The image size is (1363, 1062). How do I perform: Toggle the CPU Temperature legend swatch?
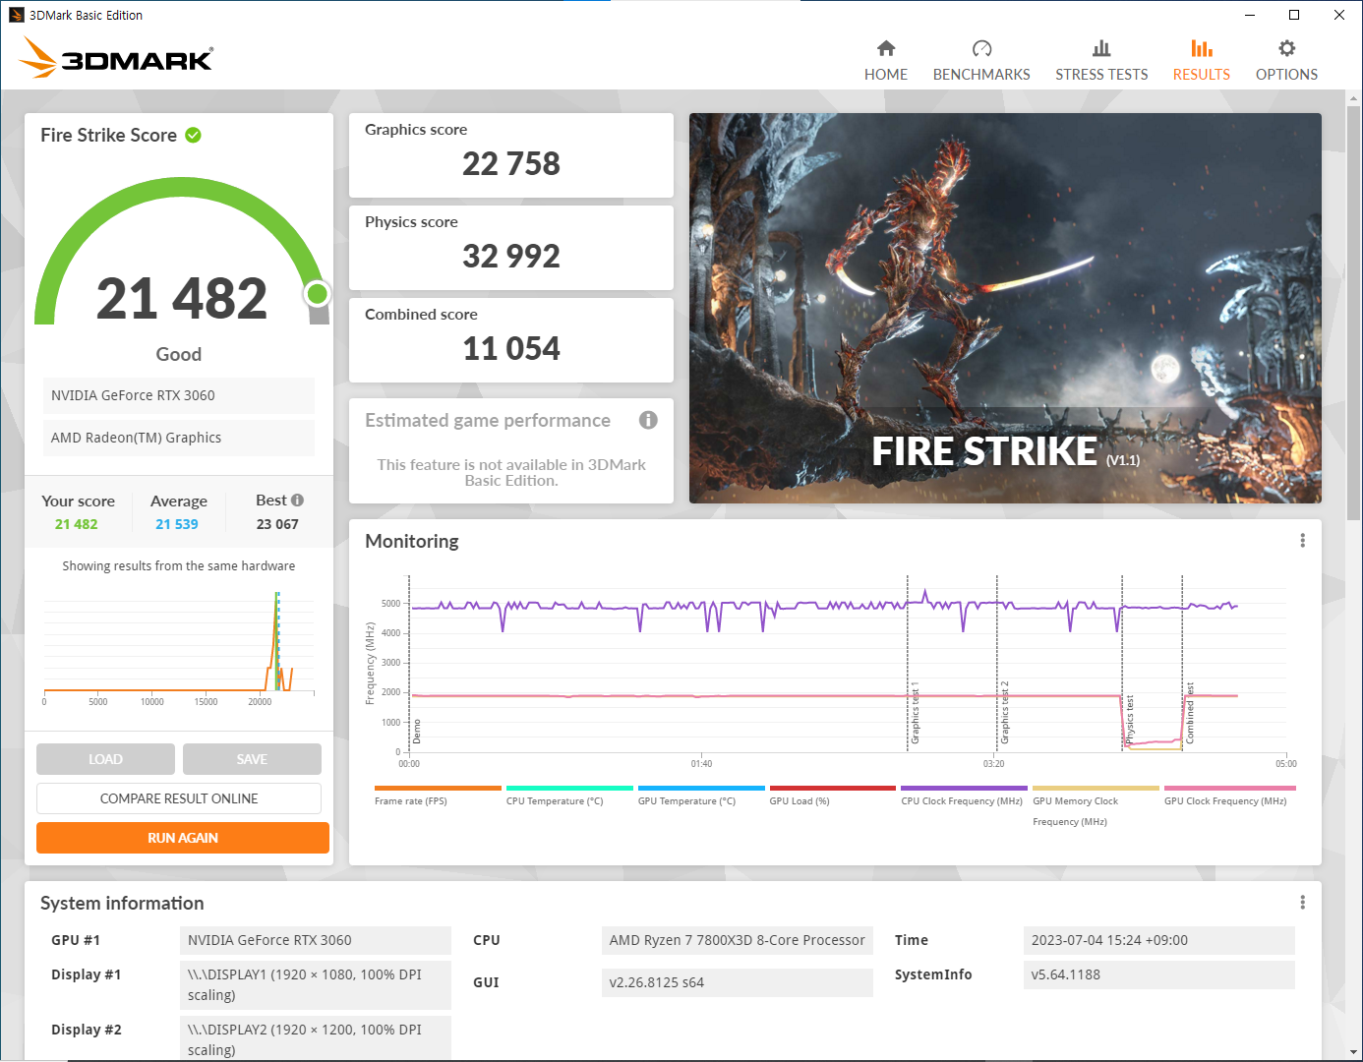coord(569,788)
